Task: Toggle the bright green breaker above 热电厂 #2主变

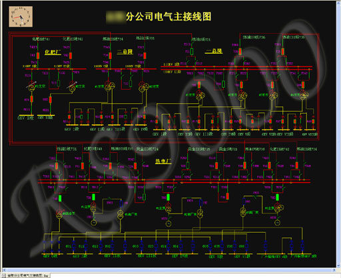Action: [168, 197]
